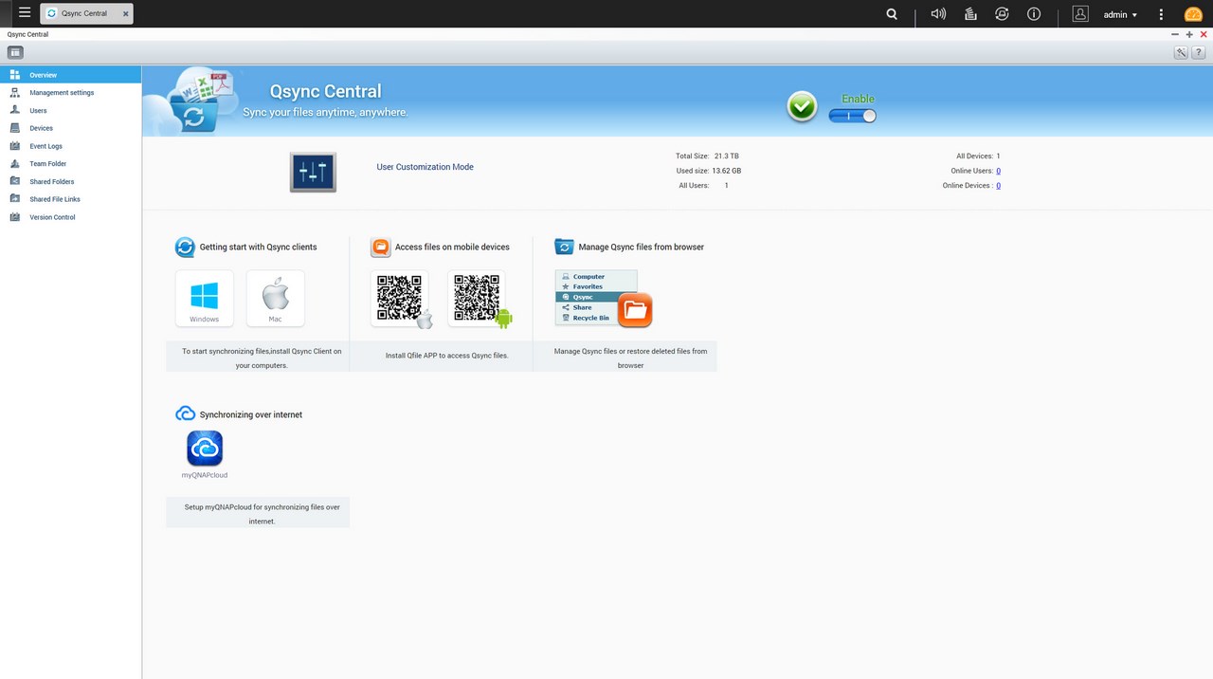Open Devices in the sidebar
The image size is (1213, 679).
71,128
